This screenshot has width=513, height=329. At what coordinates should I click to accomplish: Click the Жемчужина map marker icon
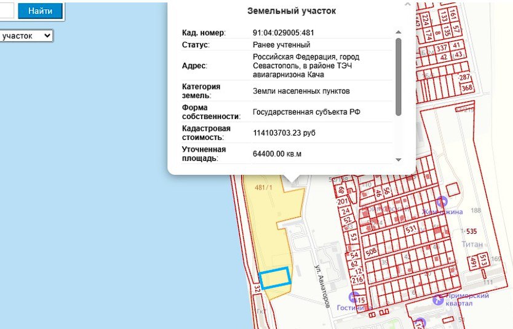(x=441, y=202)
